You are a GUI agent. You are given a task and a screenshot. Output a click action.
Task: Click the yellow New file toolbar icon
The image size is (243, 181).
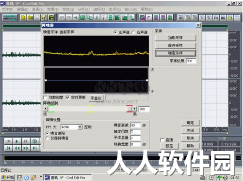tap(23, 18)
